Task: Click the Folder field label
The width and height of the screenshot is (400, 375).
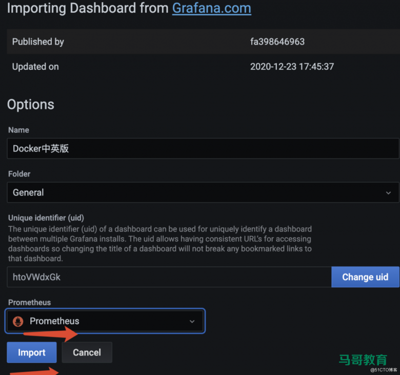Action: (19, 174)
